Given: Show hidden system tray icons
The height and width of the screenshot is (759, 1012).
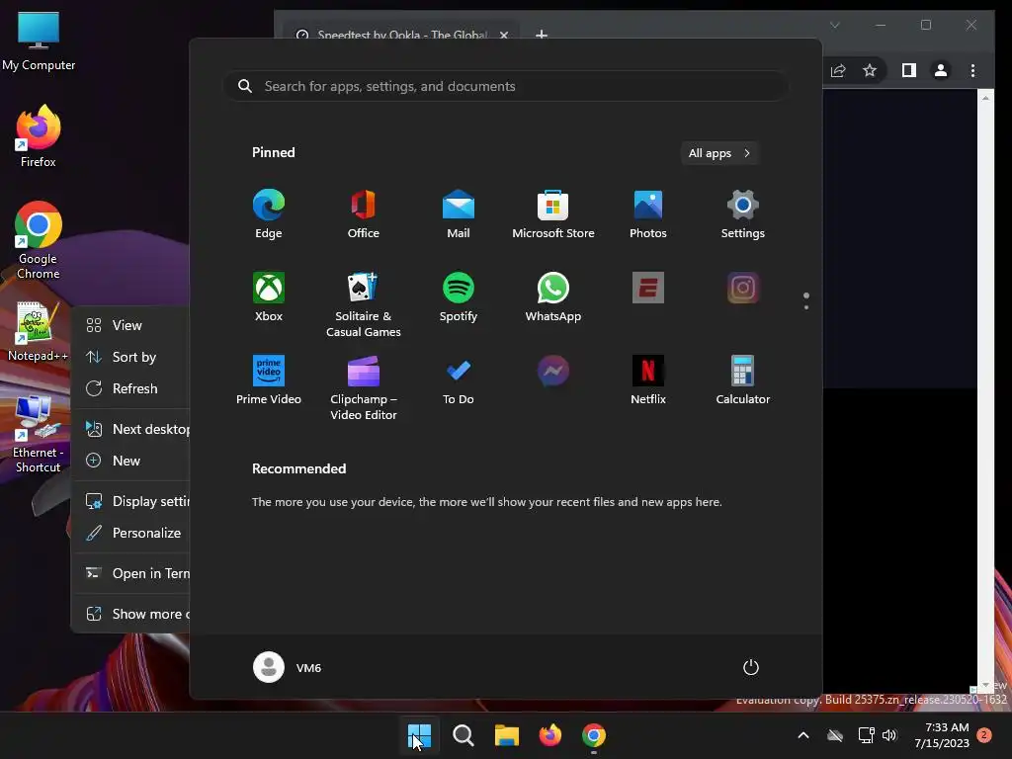Looking at the screenshot, I should pyautogui.click(x=803, y=735).
